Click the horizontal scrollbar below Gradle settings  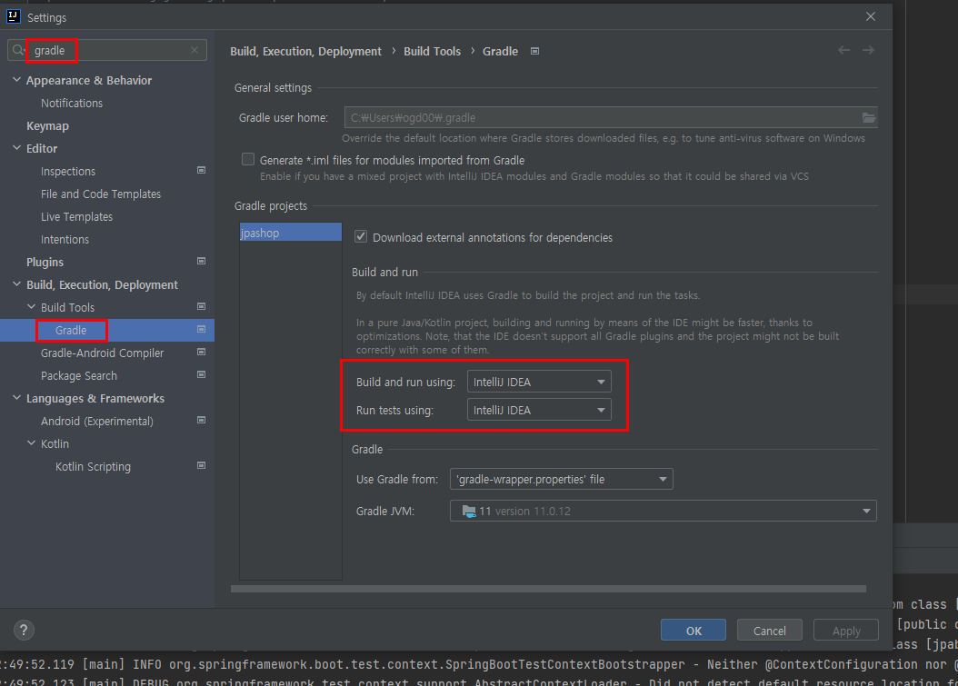tap(548, 589)
